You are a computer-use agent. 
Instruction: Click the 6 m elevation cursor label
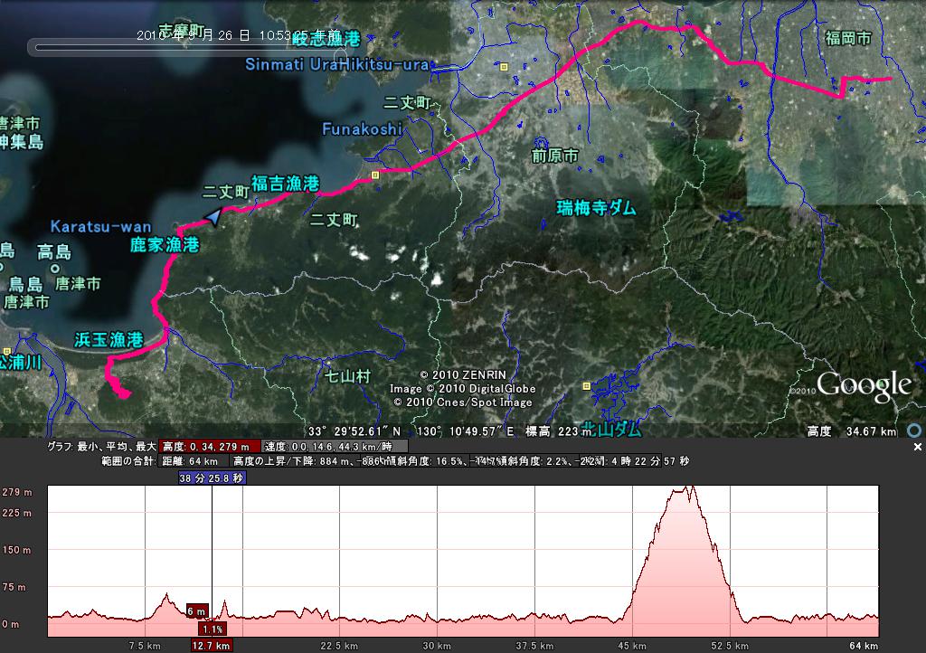pyautogui.click(x=197, y=611)
